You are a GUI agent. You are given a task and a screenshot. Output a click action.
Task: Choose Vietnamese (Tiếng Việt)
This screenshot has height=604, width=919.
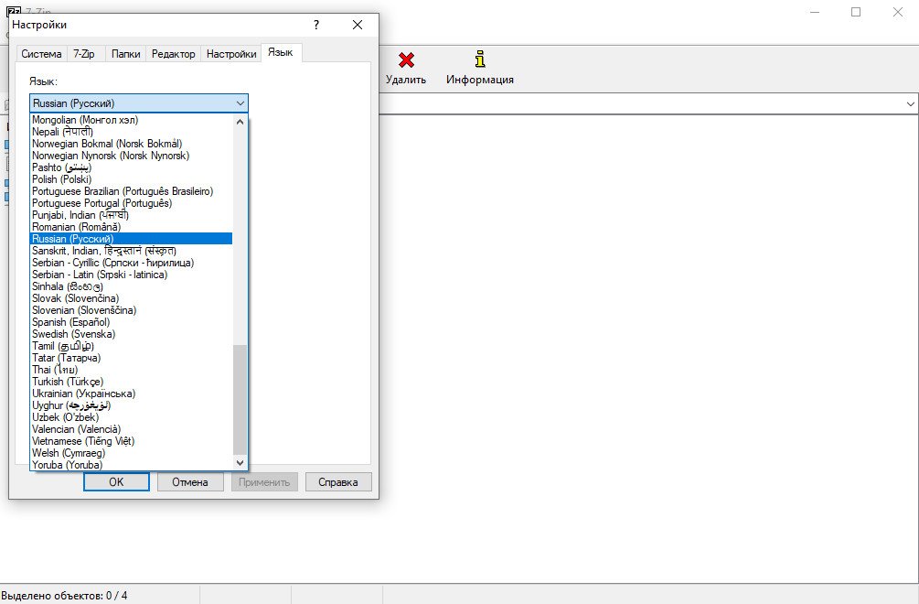tap(132, 441)
